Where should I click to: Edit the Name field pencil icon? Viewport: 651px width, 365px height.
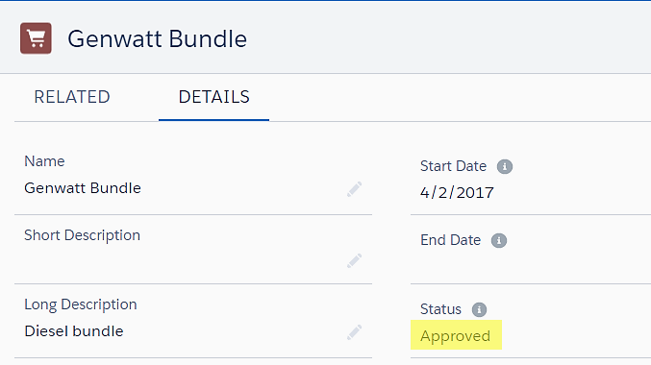[x=354, y=189]
